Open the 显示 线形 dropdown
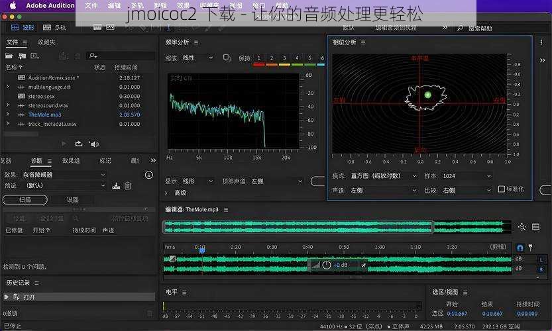The height and width of the screenshot is (331, 552). (198, 181)
